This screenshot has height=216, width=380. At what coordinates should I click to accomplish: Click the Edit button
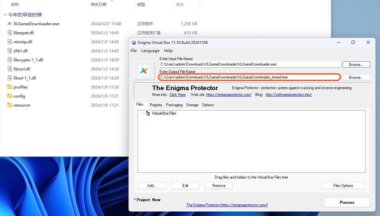point(185,186)
